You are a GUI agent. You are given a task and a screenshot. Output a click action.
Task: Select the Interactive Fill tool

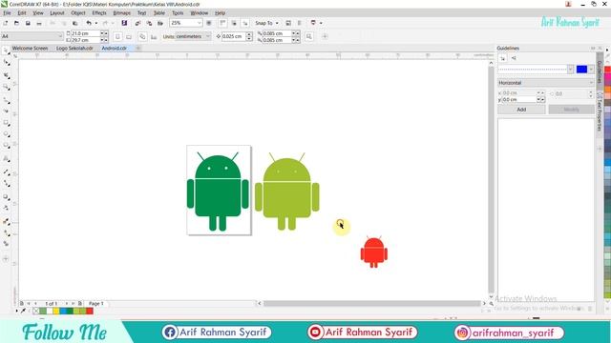click(x=6, y=232)
